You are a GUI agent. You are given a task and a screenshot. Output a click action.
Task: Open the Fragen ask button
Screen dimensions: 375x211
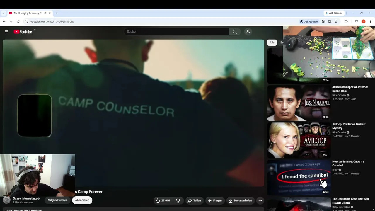pos(215,200)
